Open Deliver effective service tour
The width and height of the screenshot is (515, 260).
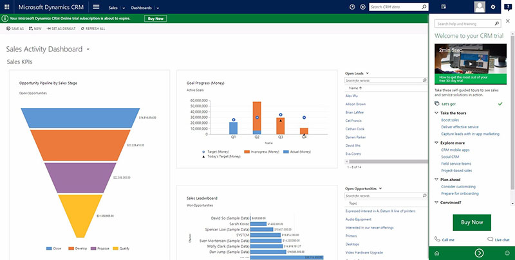[x=460, y=127]
